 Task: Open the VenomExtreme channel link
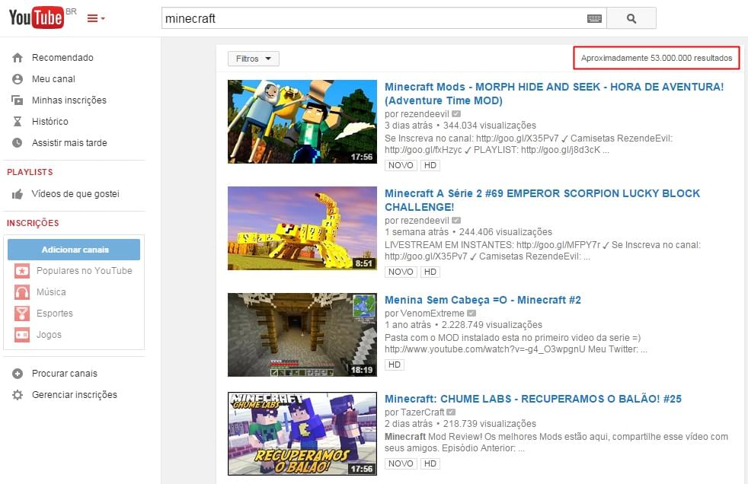pyautogui.click(x=432, y=314)
